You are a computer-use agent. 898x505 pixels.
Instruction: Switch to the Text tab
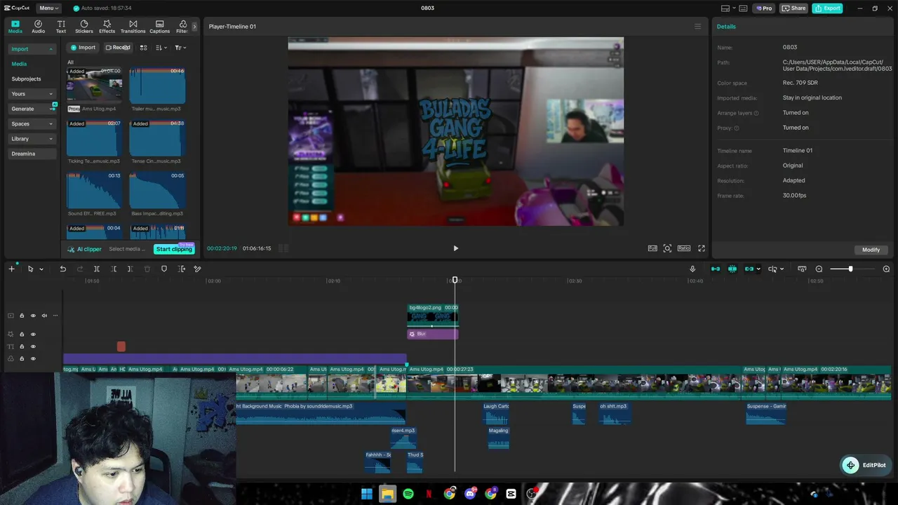point(61,27)
